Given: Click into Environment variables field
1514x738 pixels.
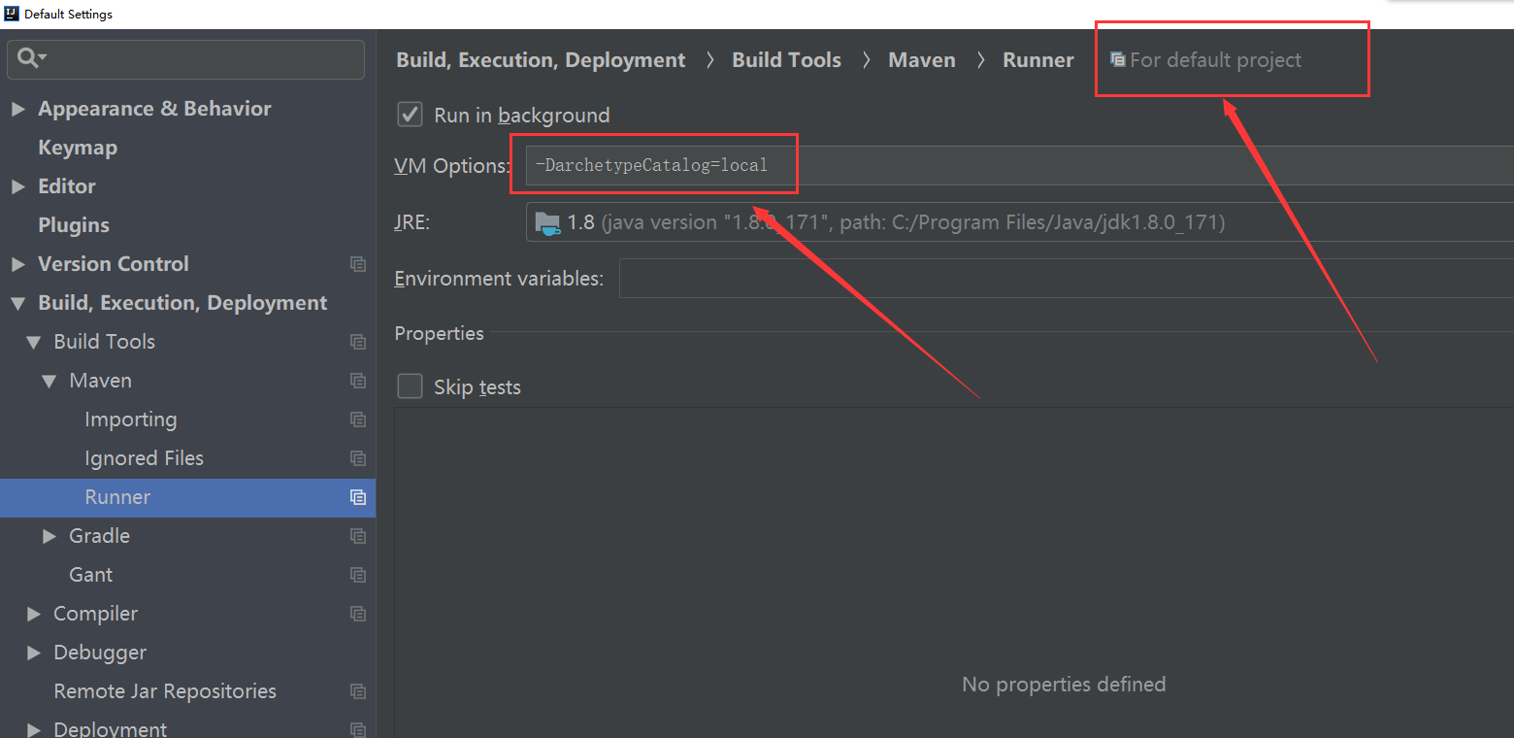Looking at the screenshot, I should (1067, 279).
